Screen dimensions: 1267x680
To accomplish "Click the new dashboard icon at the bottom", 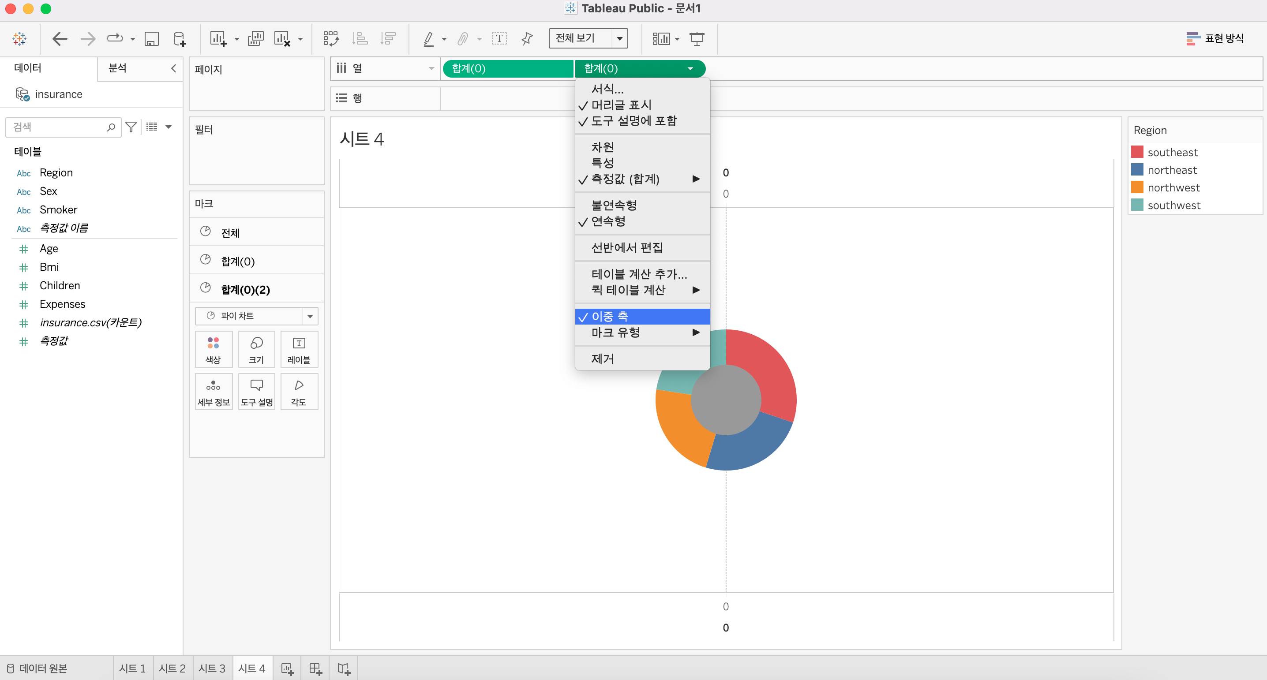I will click(315, 668).
